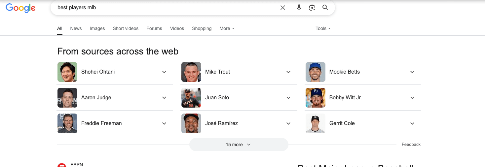
Task: Click the magnifying glass search icon
Action: click(x=325, y=8)
